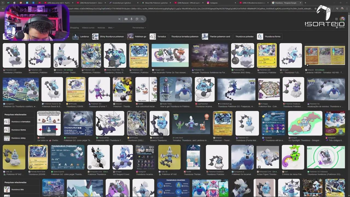The height and width of the screenshot is (197, 350).
Task: Start voice search with the microphone icon
Action: coord(132,19)
